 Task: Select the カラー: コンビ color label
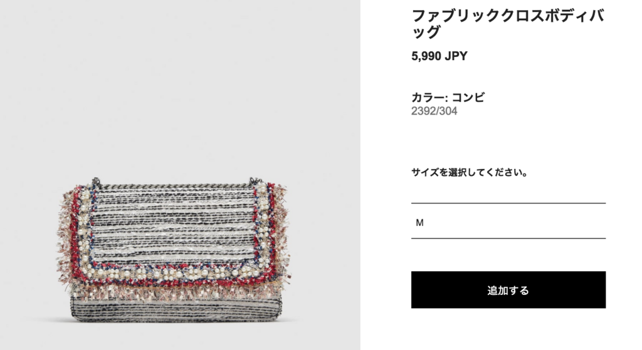(x=448, y=97)
